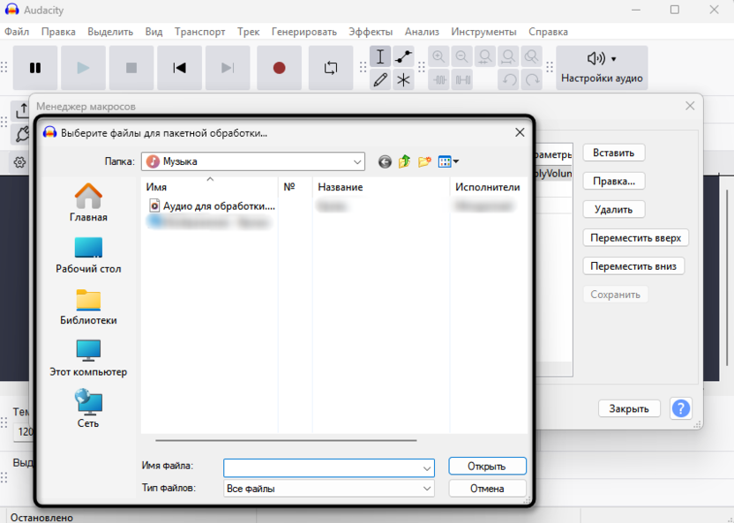Viewport: 734px width, 523px height.
Task: Open Этот компьютер location
Action: point(88,358)
